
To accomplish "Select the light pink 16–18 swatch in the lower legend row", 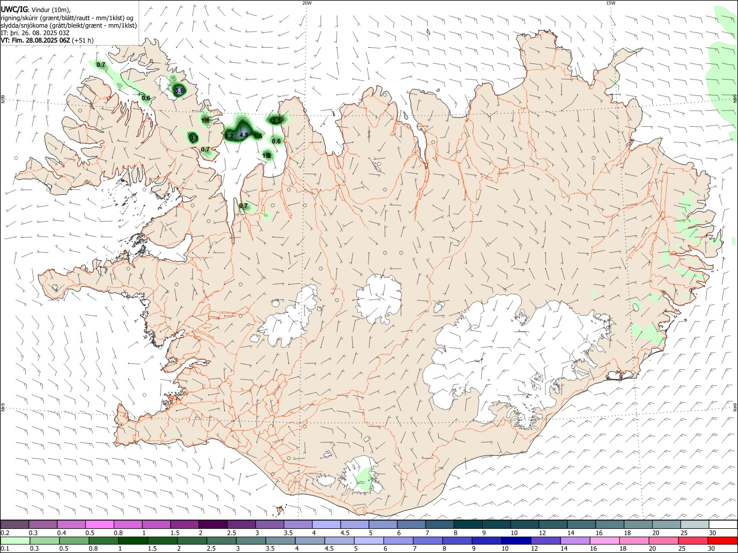I will (x=604, y=541).
